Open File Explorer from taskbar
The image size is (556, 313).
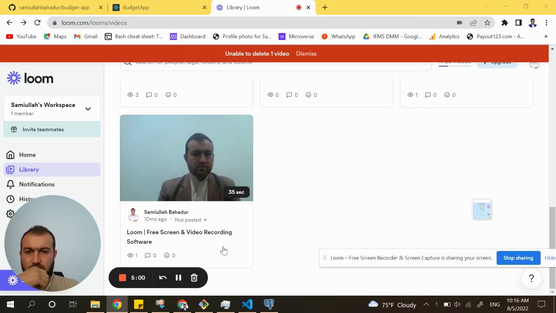95,304
